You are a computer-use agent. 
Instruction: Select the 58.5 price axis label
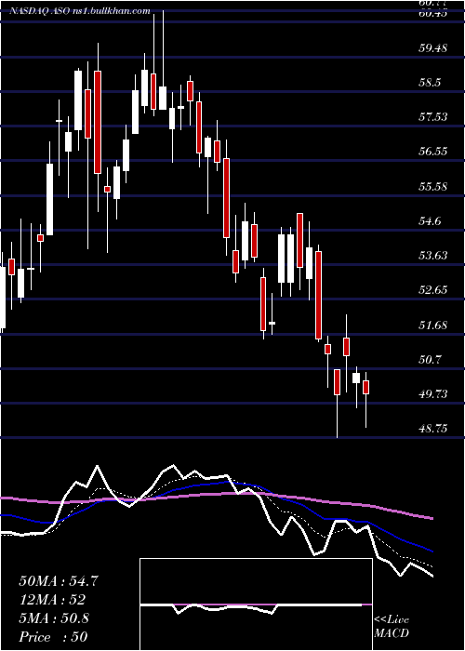(x=431, y=83)
